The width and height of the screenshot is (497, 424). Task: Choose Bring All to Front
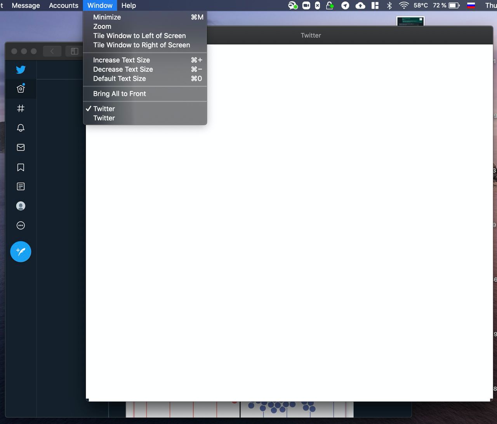click(x=145, y=94)
